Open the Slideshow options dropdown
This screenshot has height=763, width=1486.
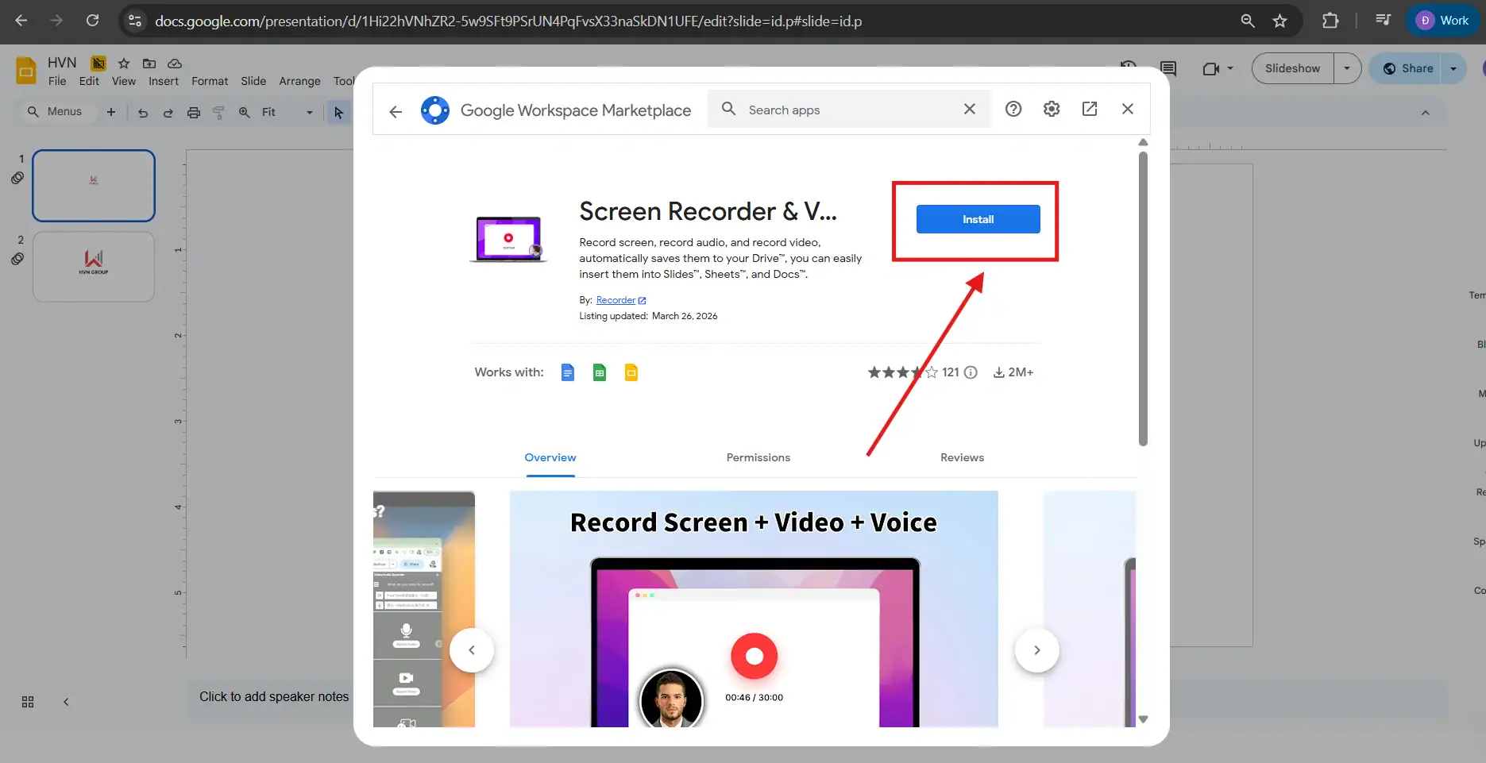[1347, 68]
